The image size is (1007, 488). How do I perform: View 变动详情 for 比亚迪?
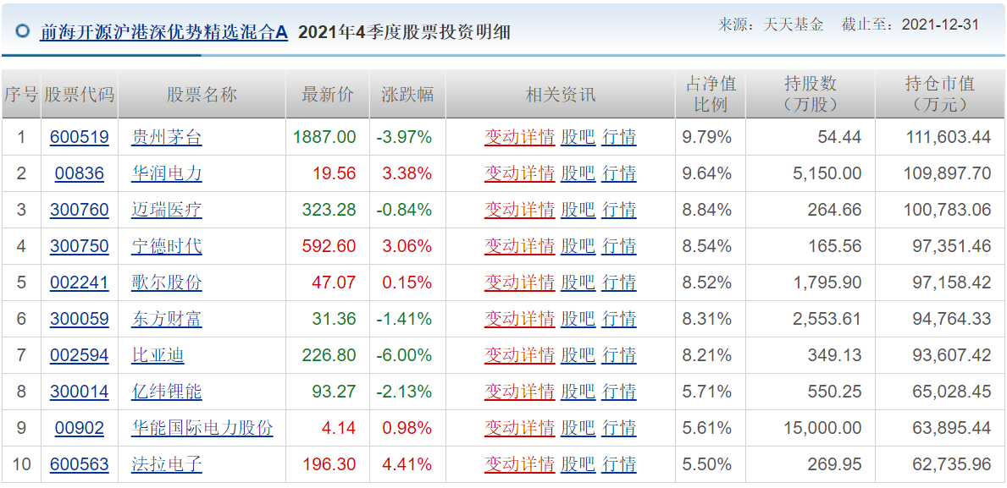pyautogui.click(x=519, y=354)
